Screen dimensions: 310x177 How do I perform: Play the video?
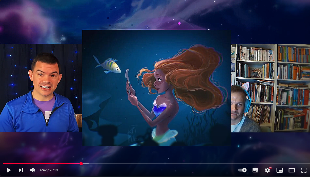[x=9, y=170]
